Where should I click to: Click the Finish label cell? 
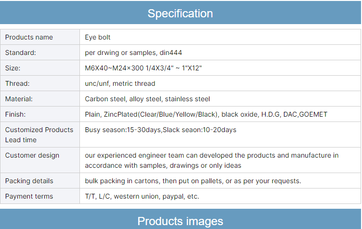pos(15,114)
